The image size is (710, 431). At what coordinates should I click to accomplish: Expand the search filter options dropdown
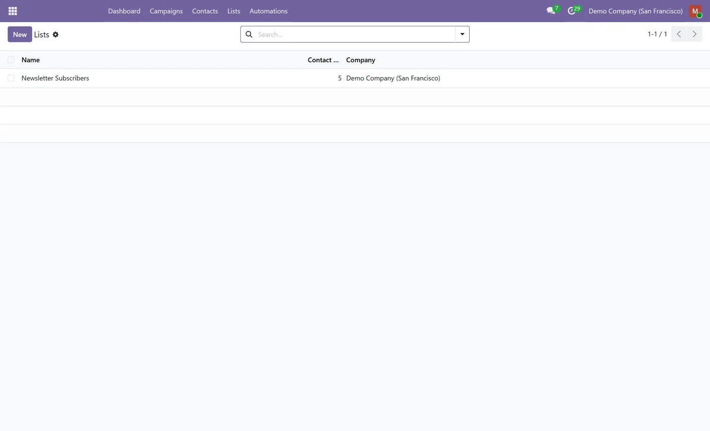(463, 34)
